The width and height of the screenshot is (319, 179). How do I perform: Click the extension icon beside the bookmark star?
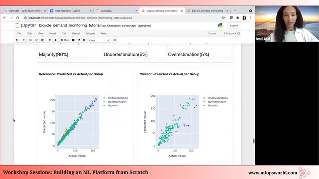point(231,18)
